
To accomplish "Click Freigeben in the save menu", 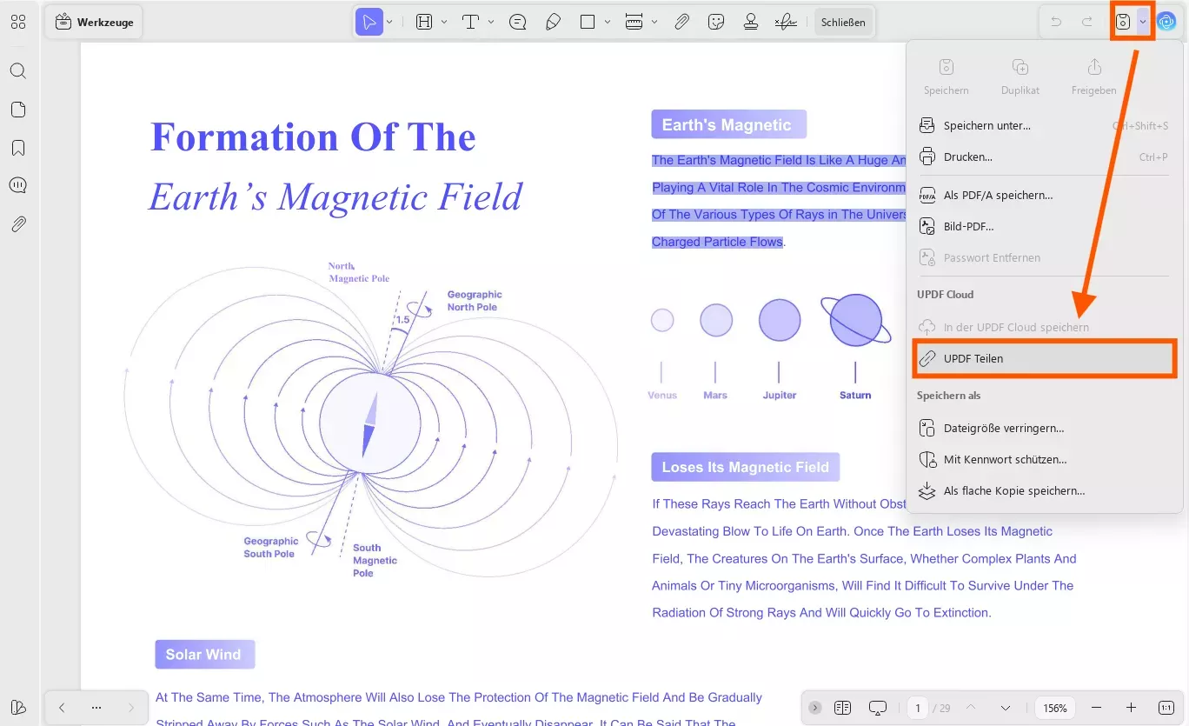I will tap(1094, 77).
